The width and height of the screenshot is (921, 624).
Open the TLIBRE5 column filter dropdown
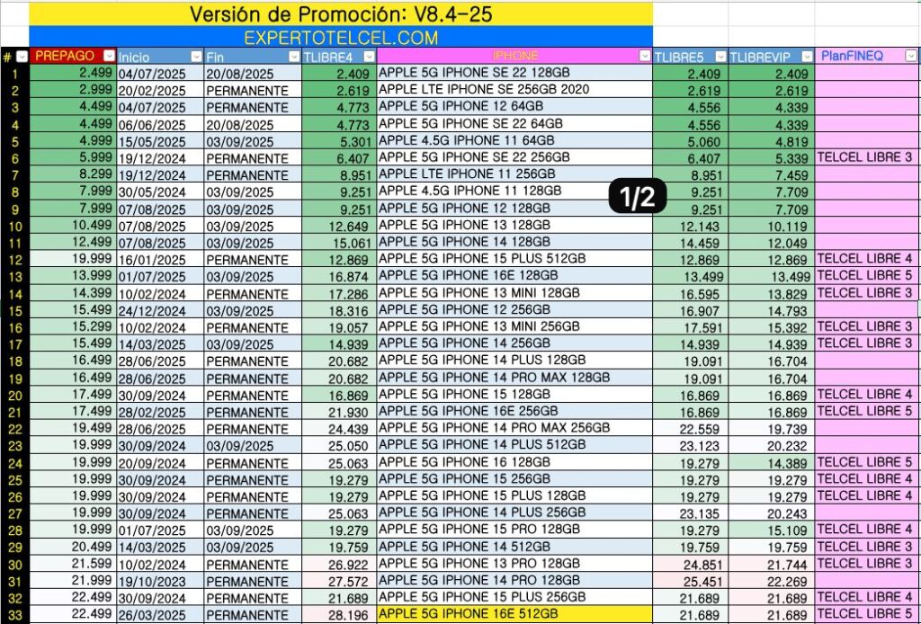720,57
